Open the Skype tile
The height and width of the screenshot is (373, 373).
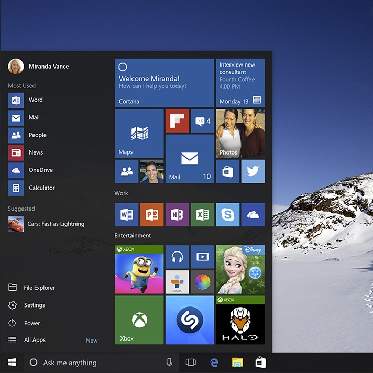(228, 215)
